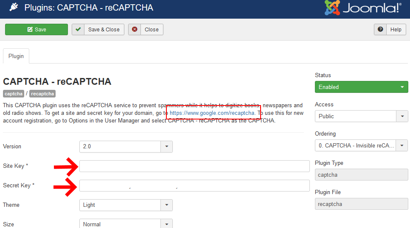This screenshot has width=410, height=228.
Task: Click the Plugin Type captcha field
Action: 361,175
